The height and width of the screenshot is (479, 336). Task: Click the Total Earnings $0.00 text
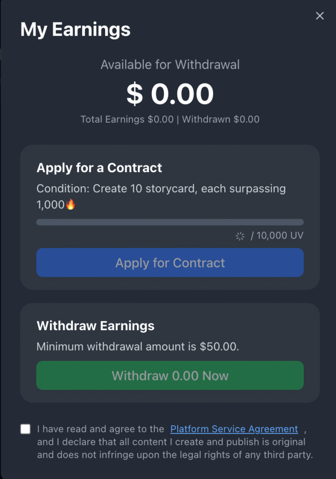pos(127,119)
